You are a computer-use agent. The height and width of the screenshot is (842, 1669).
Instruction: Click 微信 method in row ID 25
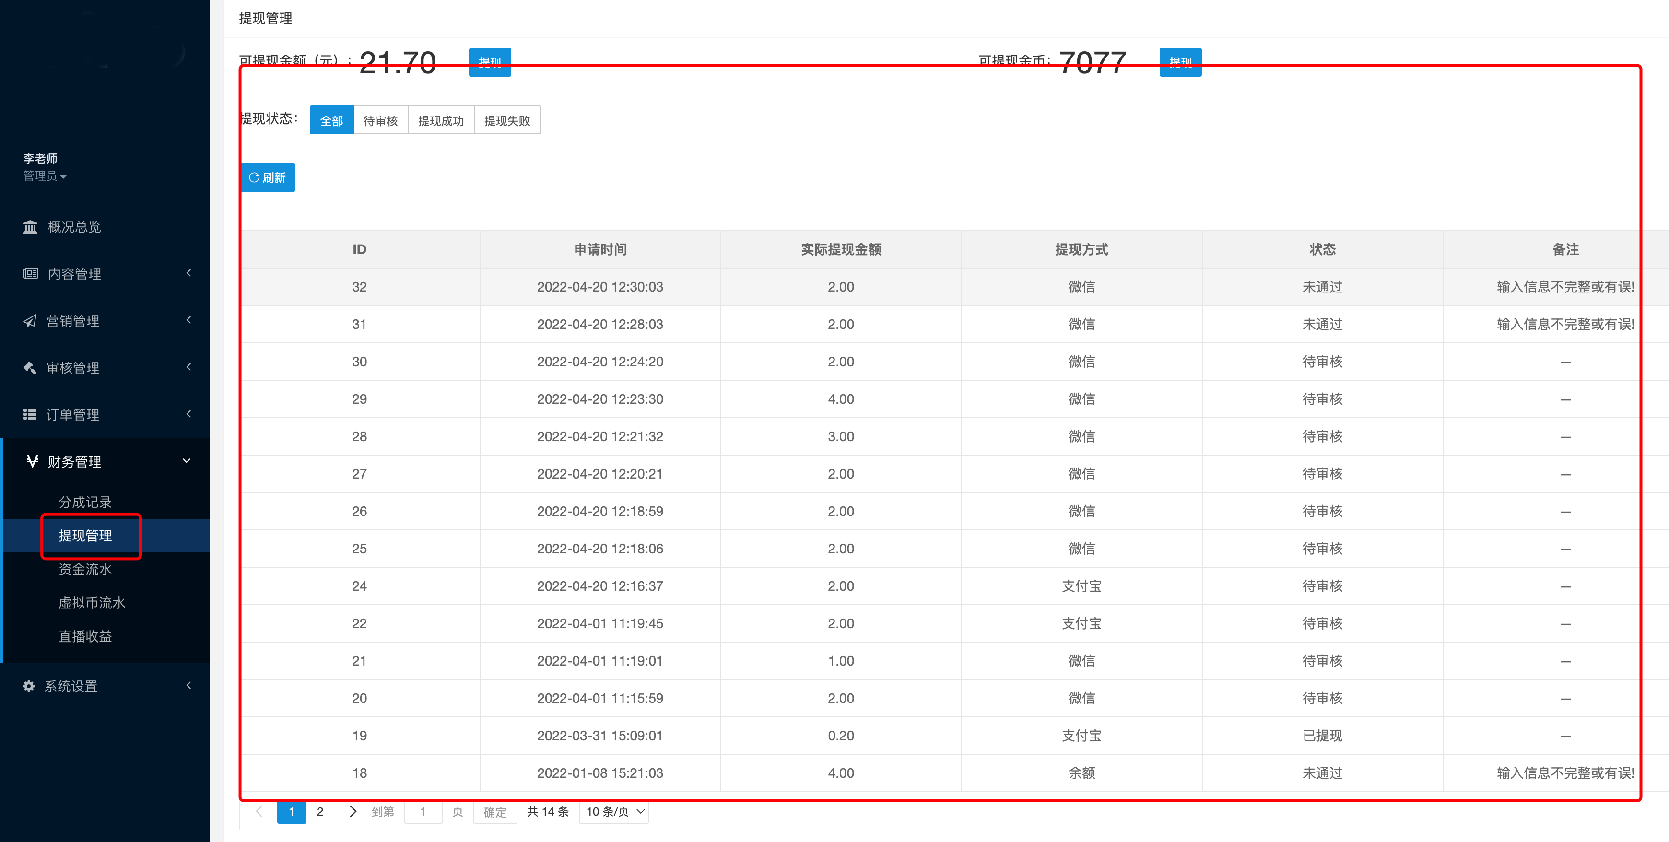point(1081,549)
